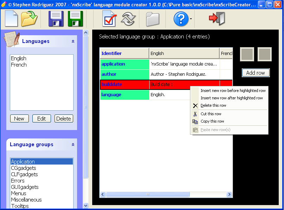Create a new blank file from toolbar
Screen dimensions: 284x210
[11, 19]
